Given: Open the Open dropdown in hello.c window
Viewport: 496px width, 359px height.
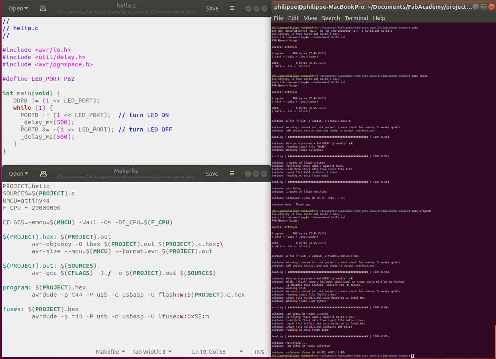Looking at the screenshot, I should point(18,8).
